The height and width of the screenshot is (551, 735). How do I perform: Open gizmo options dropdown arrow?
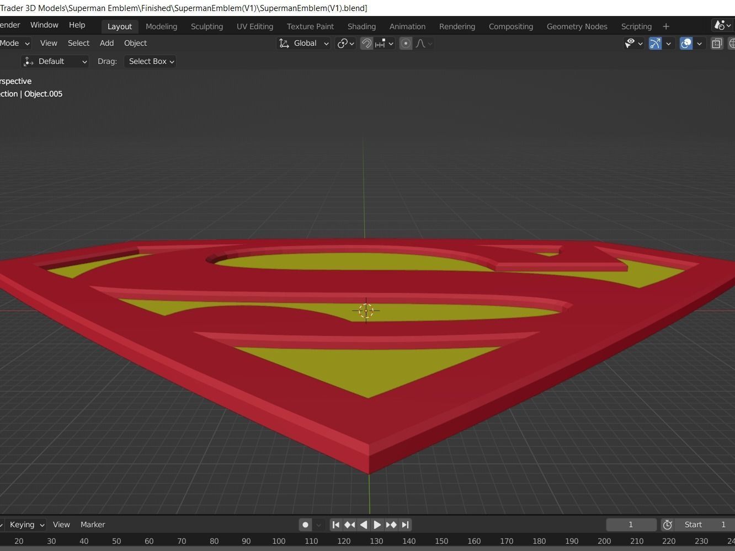tap(669, 44)
